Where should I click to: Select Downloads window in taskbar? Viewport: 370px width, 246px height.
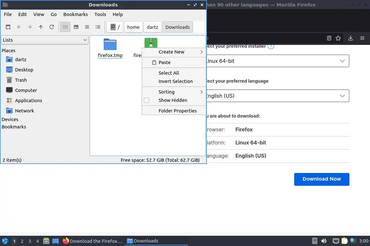click(x=156, y=241)
